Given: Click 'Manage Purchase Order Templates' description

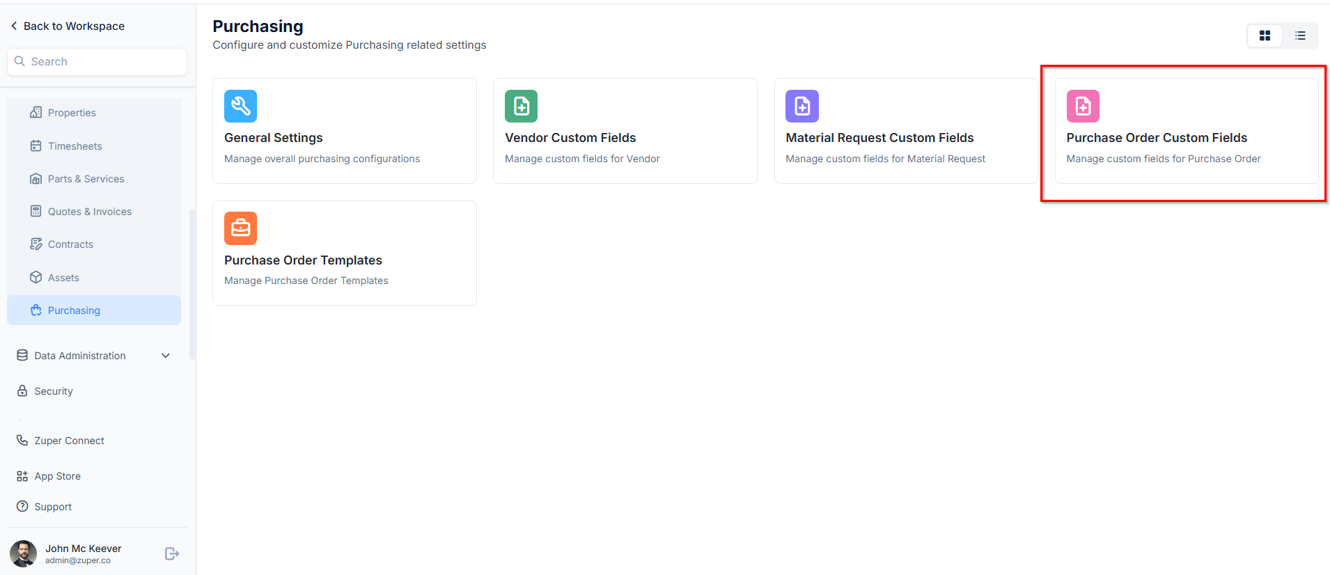Looking at the screenshot, I should click(x=306, y=281).
